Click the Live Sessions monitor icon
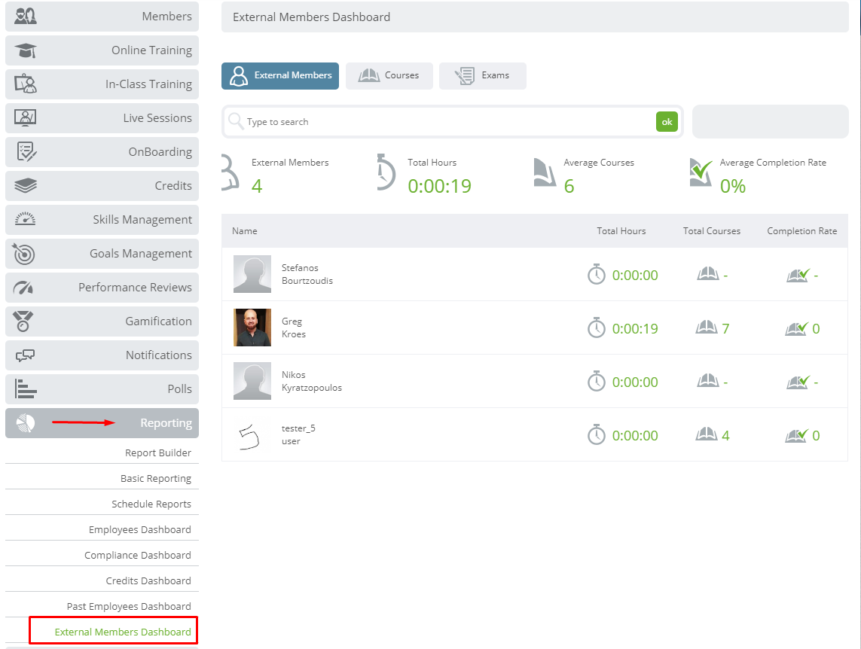Screen dimensions: 861x649 pyautogui.click(x=26, y=118)
